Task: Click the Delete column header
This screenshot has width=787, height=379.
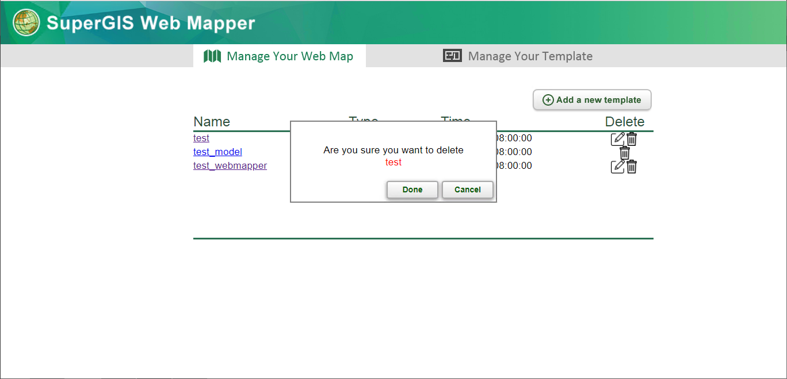Action: [625, 122]
